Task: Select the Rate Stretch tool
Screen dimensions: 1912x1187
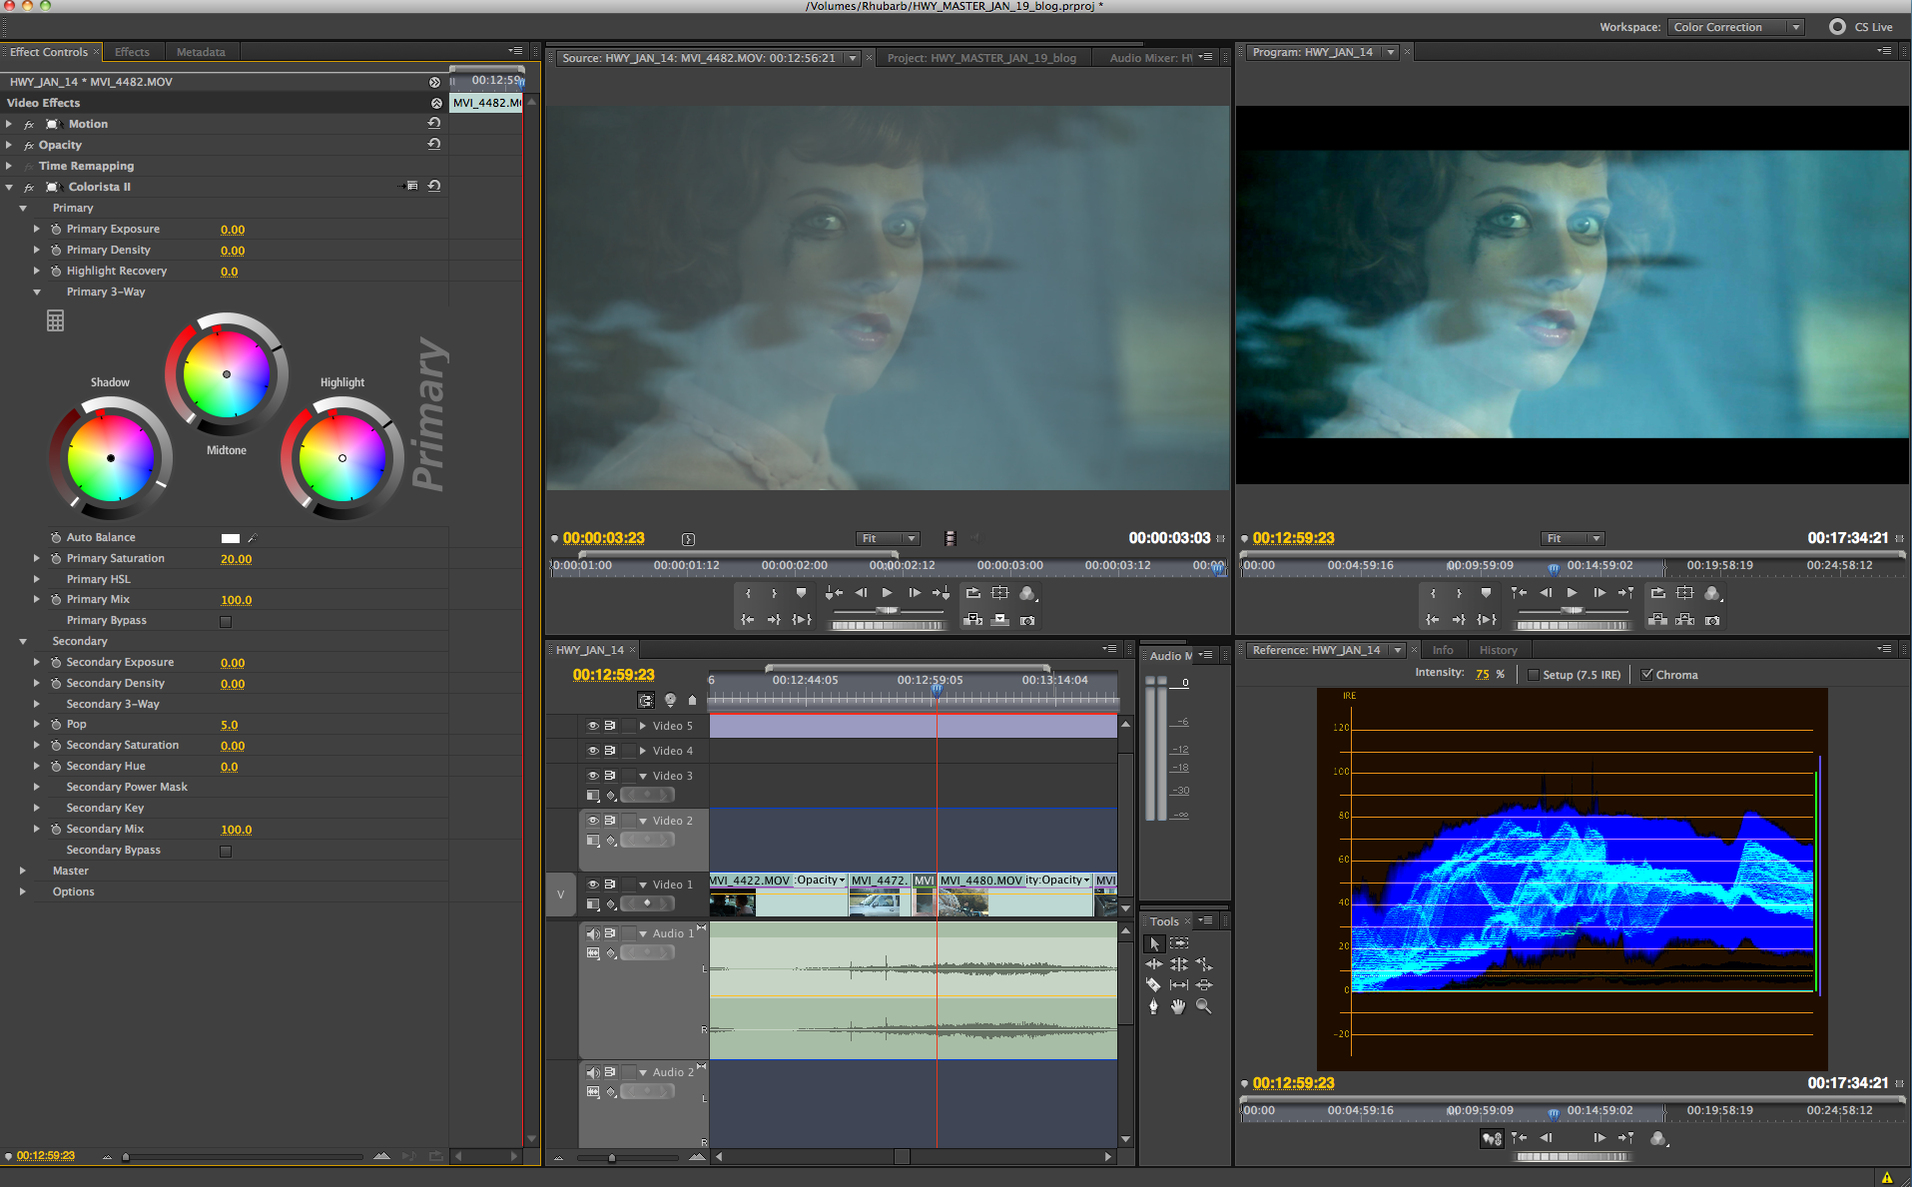Action: (x=1204, y=964)
